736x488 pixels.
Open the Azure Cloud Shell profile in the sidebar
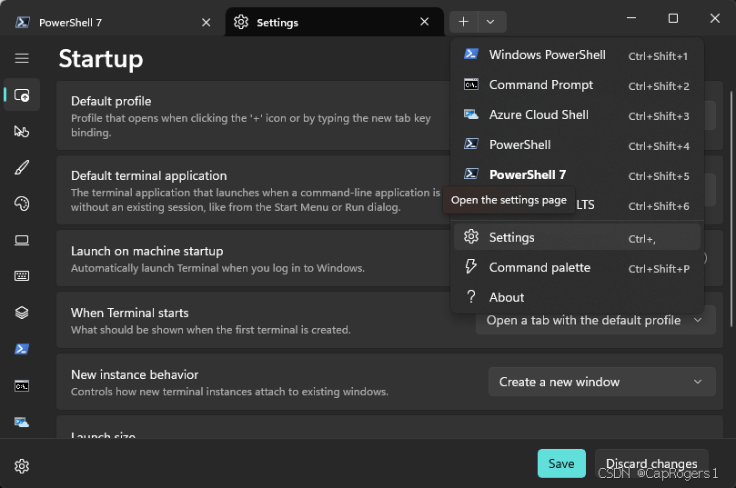(x=22, y=423)
